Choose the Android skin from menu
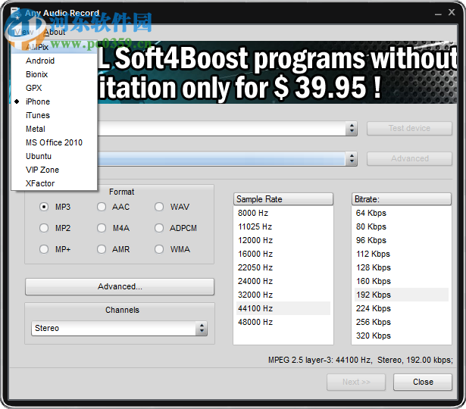Viewport: 466px width, 409px height. [x=40, y=61]
